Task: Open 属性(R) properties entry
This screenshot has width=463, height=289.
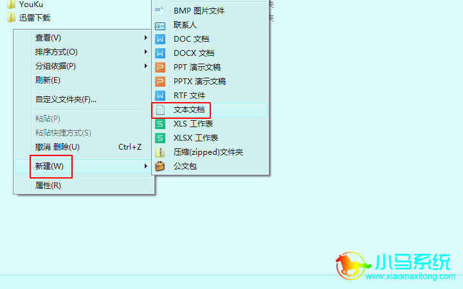Action: coord(83,186)
